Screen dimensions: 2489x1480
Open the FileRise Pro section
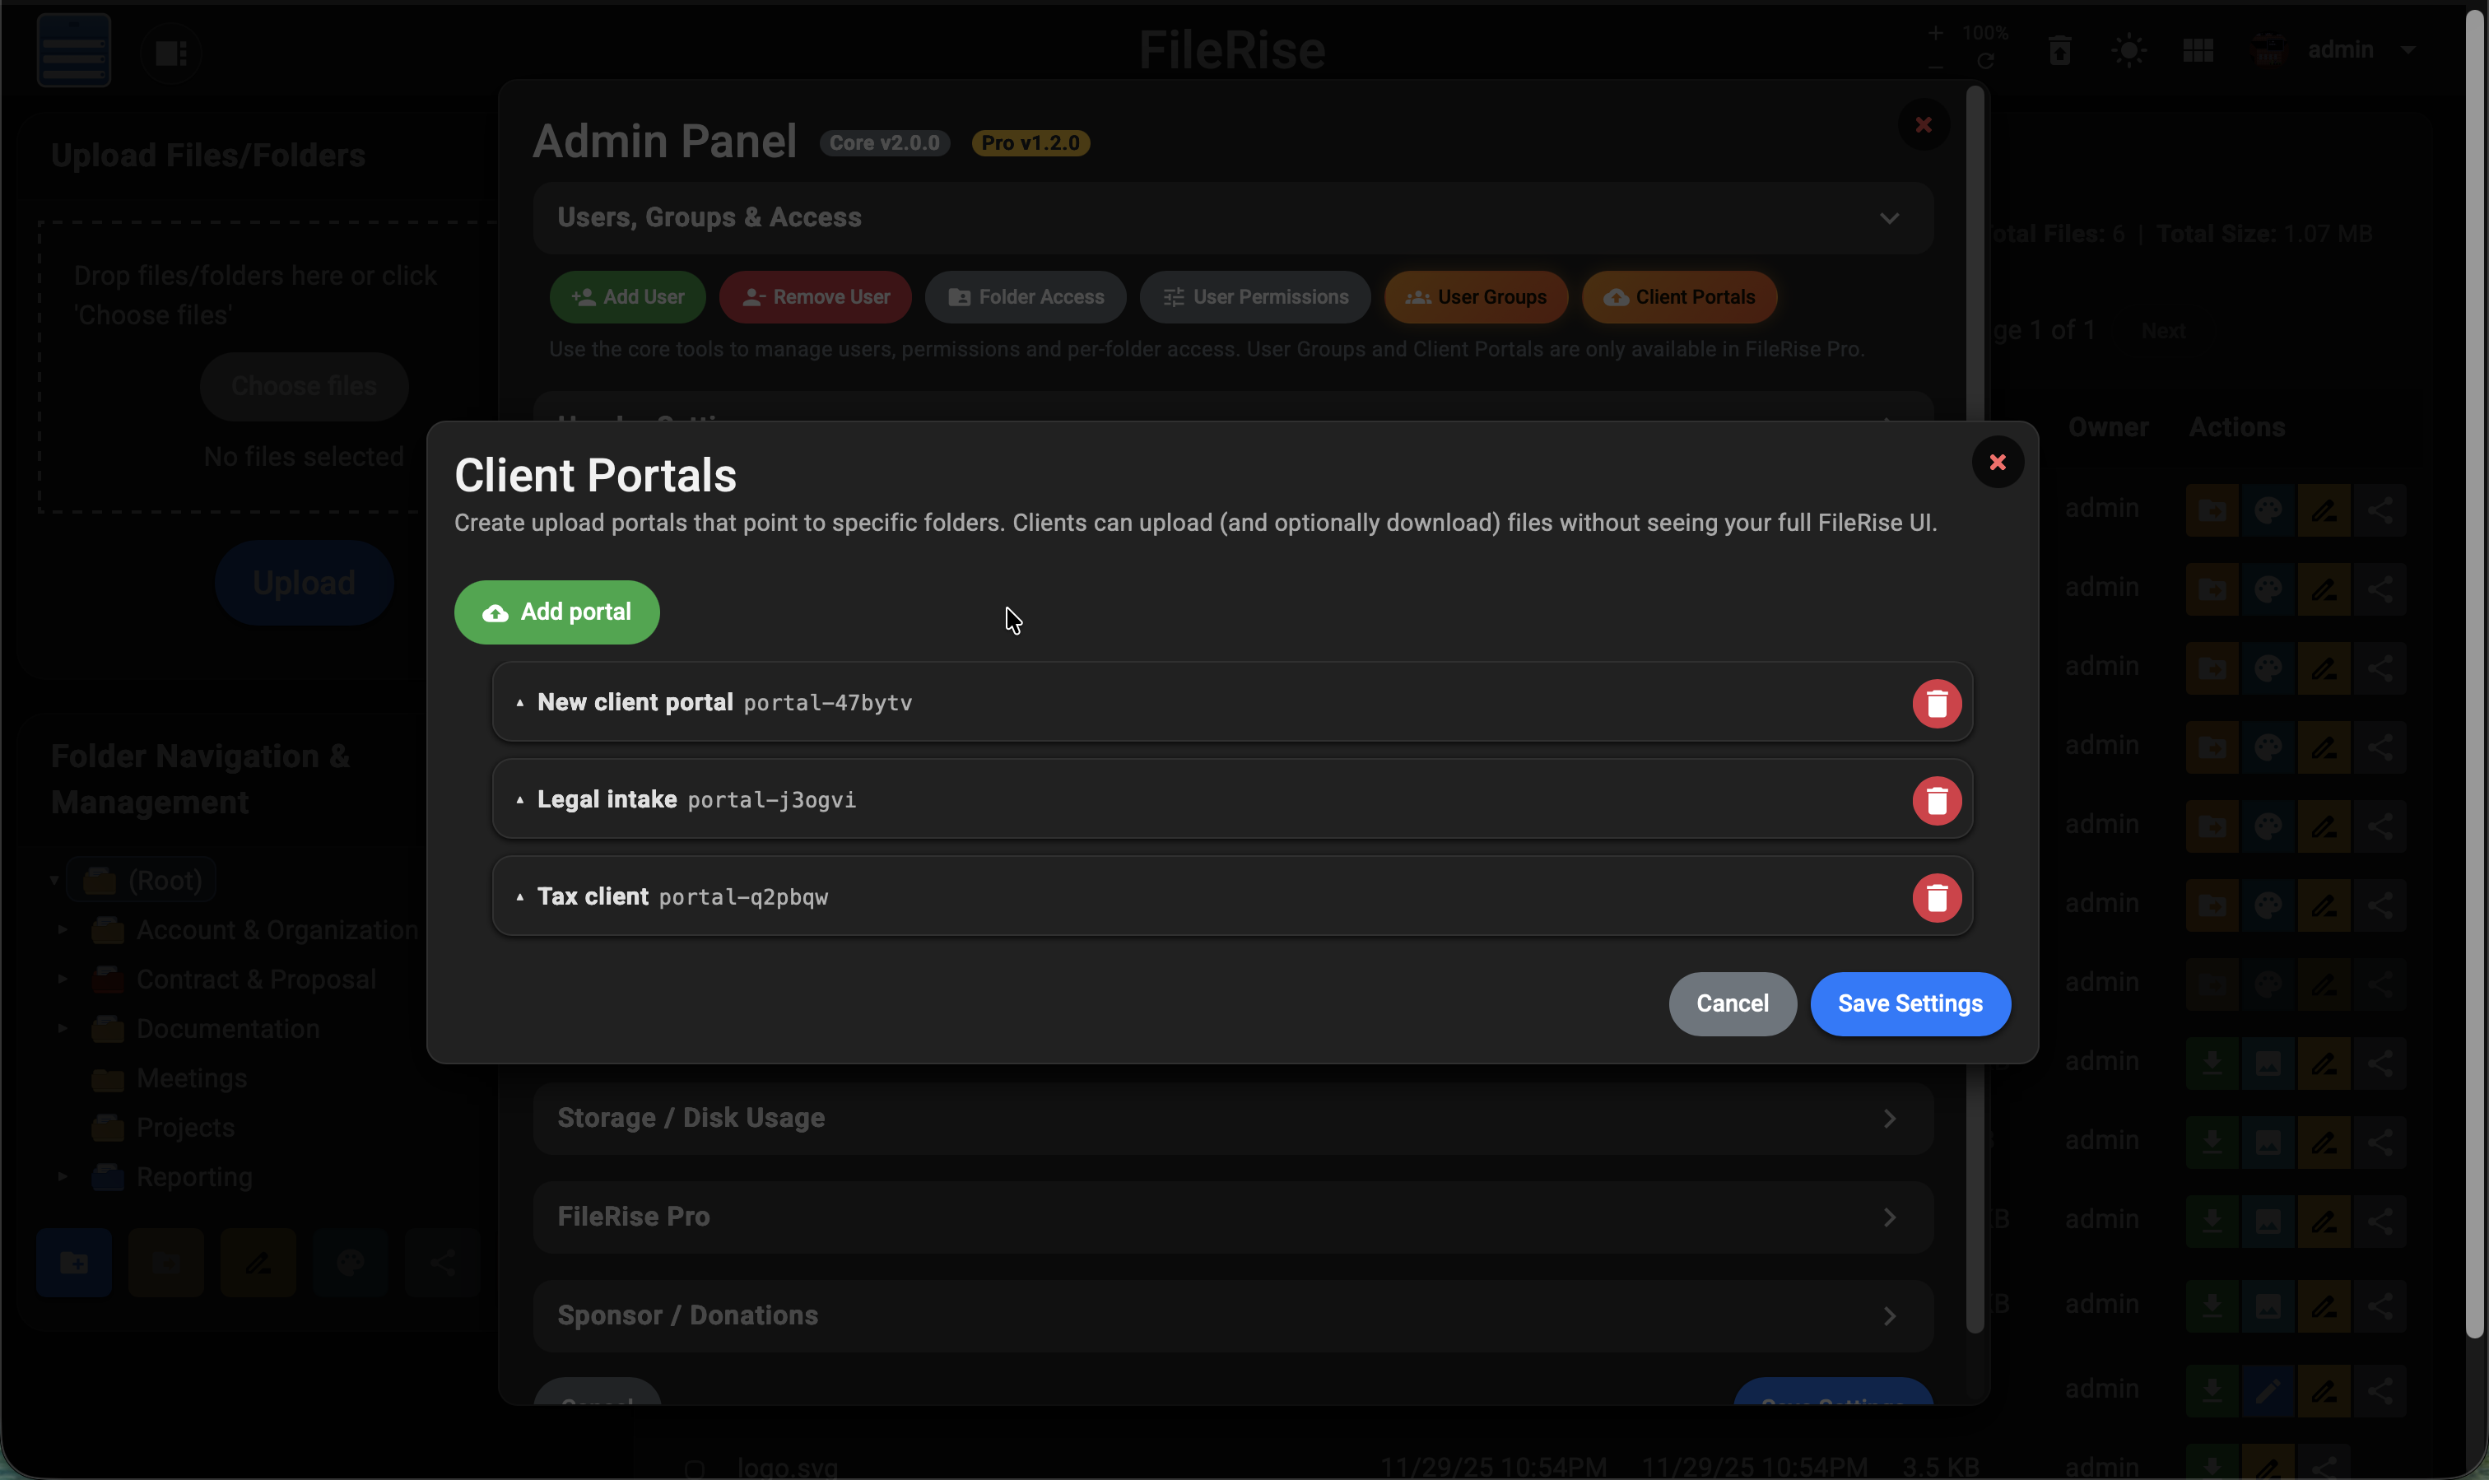point(1231,1216)
